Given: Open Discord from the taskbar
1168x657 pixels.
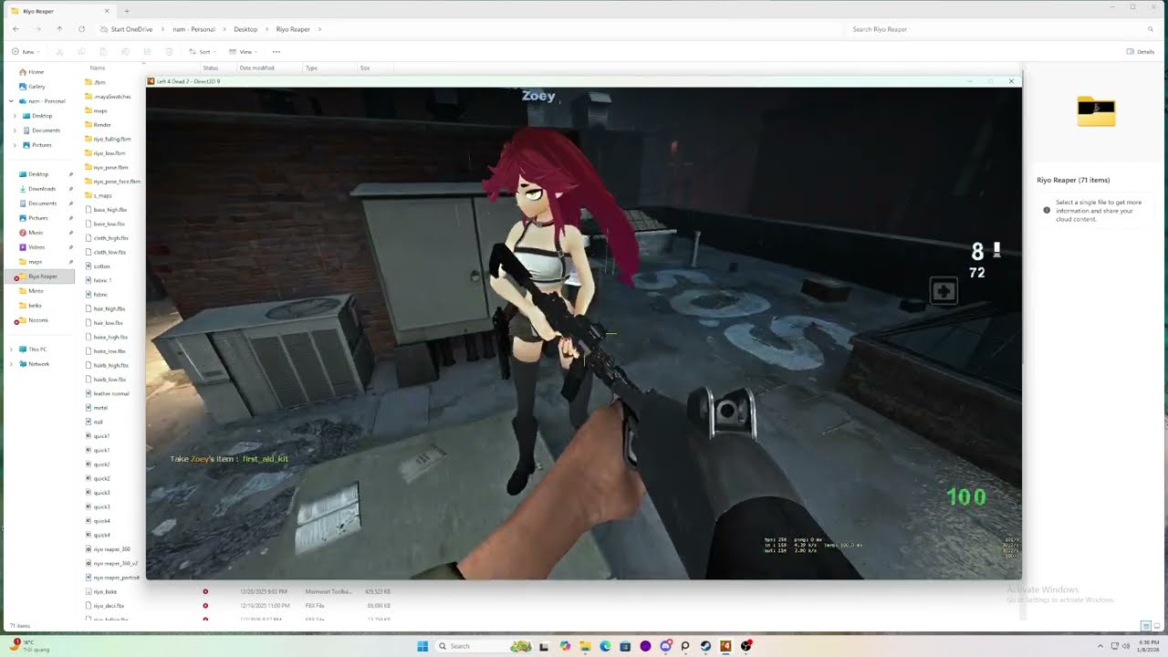Looking at the screenshot, I should 665,646.
